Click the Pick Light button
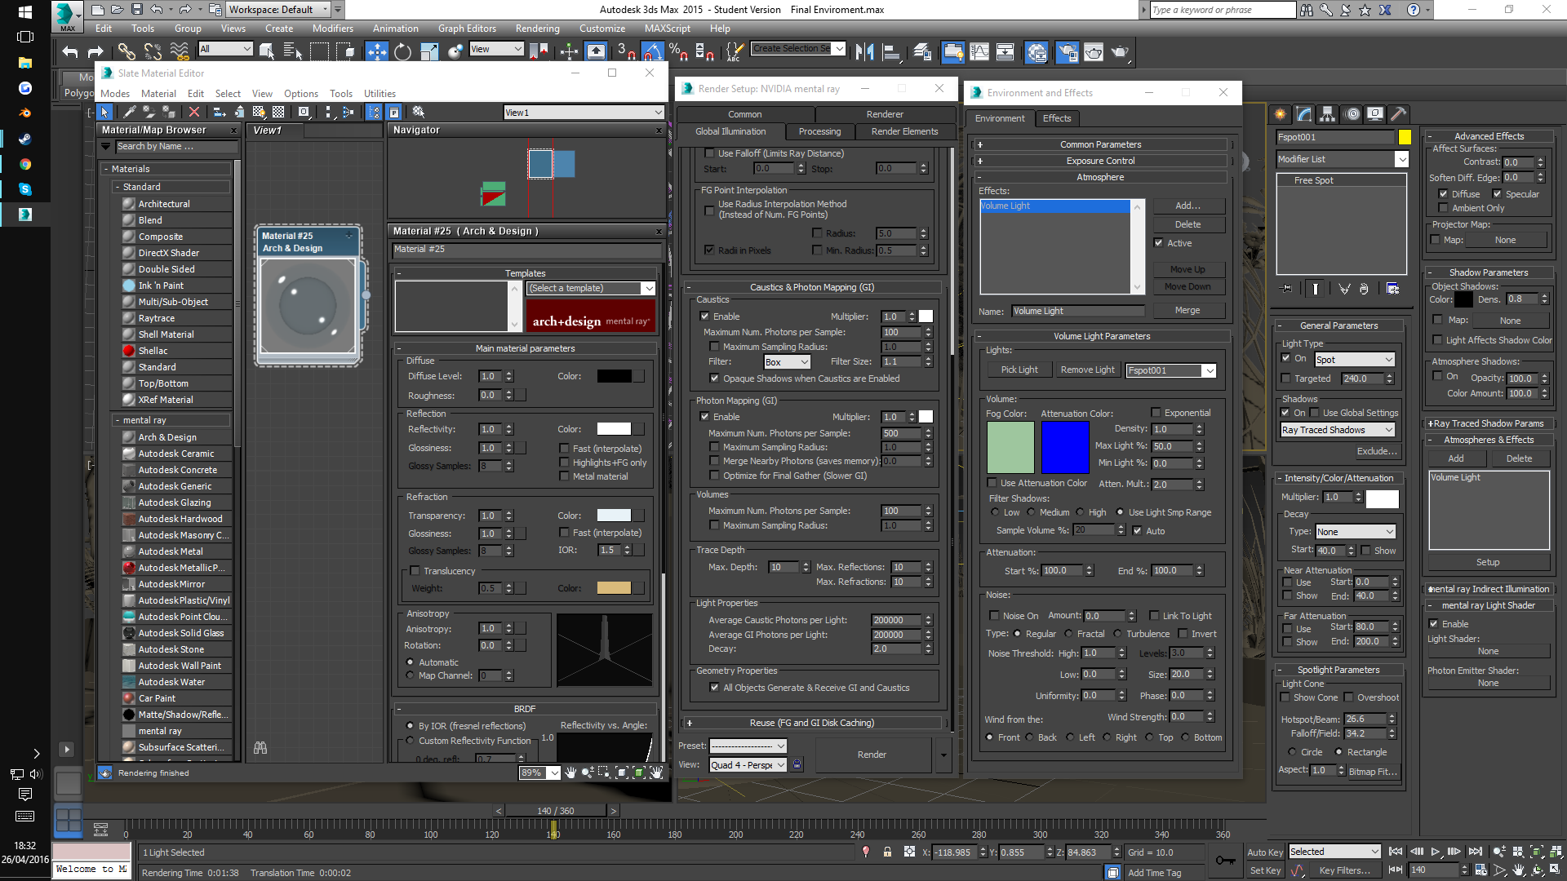 pos(1019,370)
